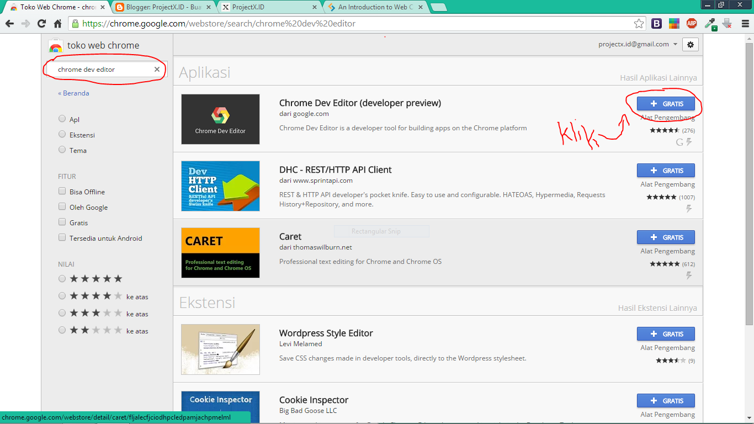Go back with the browser back arrow
Viewport: 754px width, 424px height.
pyautogui.click(x=9, y=23)
